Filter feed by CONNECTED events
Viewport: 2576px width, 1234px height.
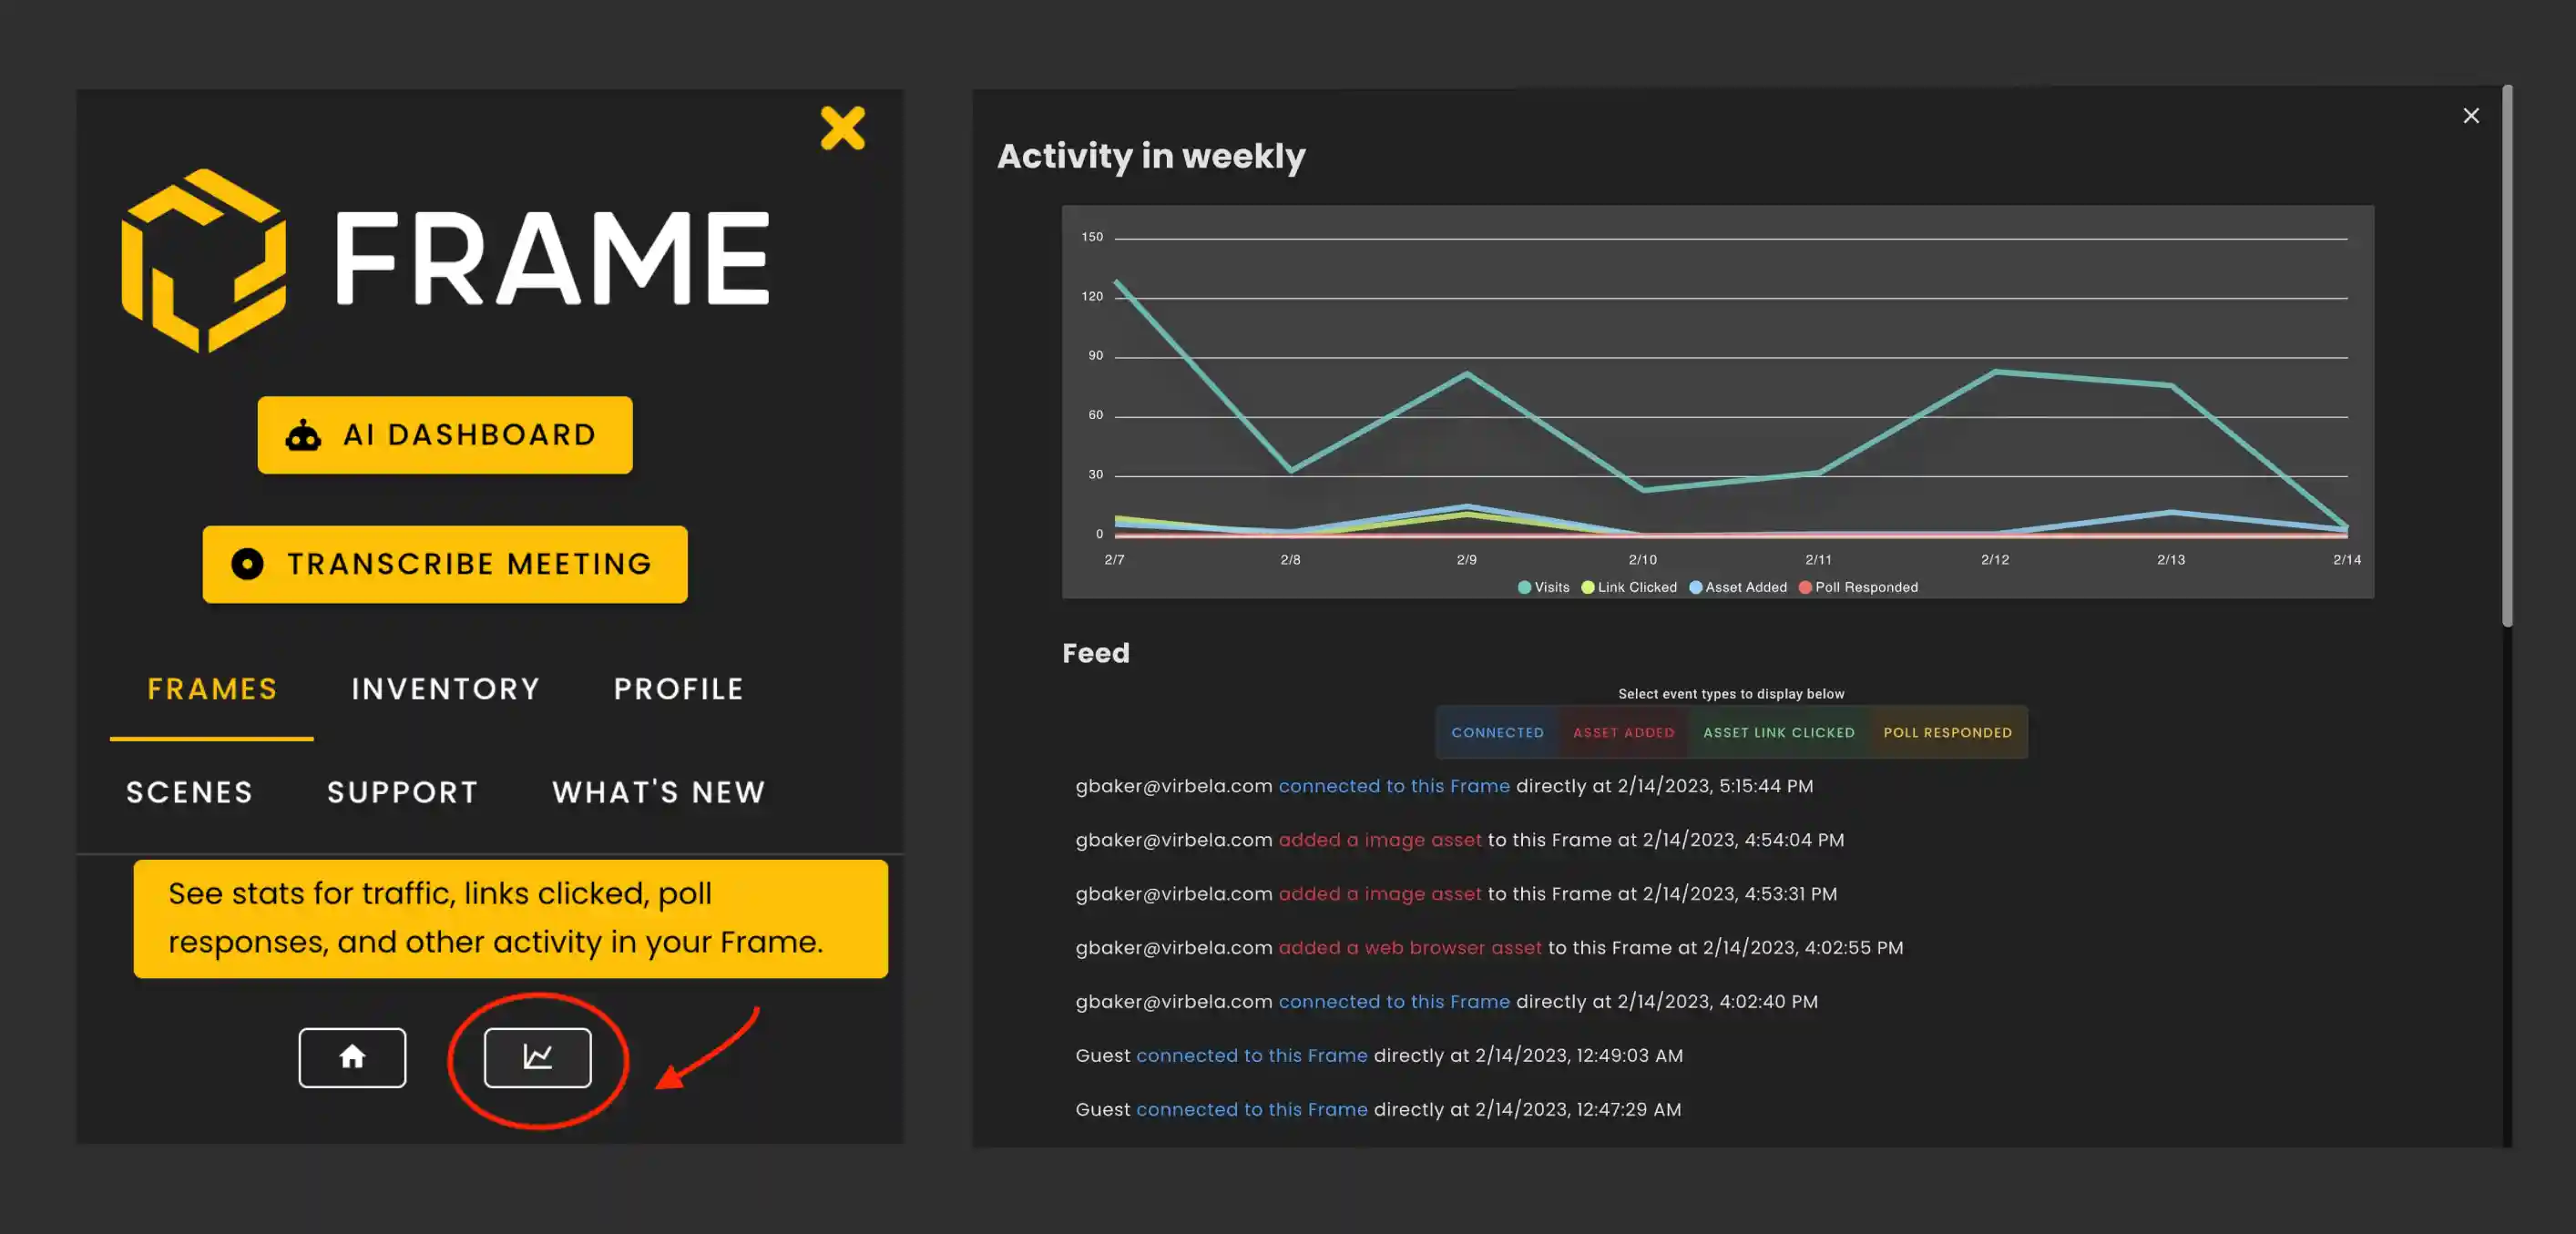click(x=1497, y=732)
